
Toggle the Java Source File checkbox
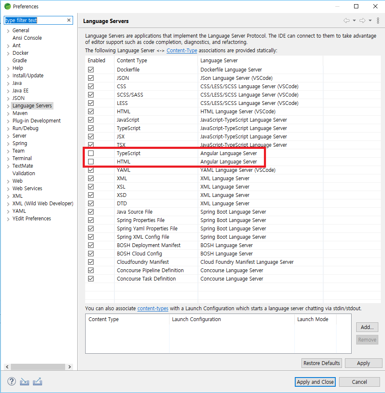pos(91,212)
